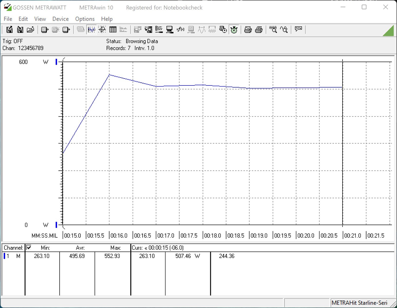The width and height of the screenshot is (397, 308).
Task: Click the blue channel 1 color marker
Action: click(4, 256)
